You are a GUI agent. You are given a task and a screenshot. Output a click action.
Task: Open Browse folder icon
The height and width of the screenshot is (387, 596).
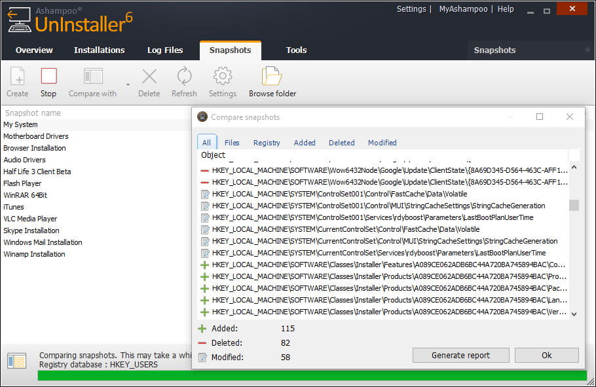272,77
